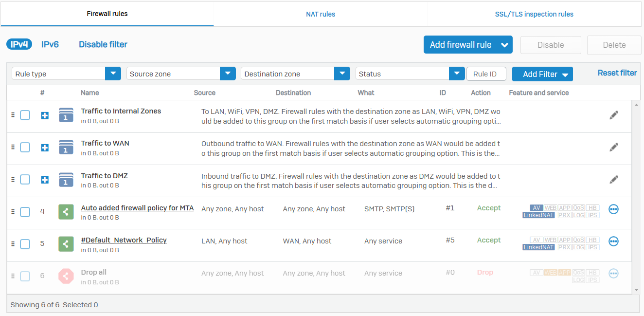Switch to the IPv6 rule list
This screenshot has height=316, width=644.
(50, 44)
